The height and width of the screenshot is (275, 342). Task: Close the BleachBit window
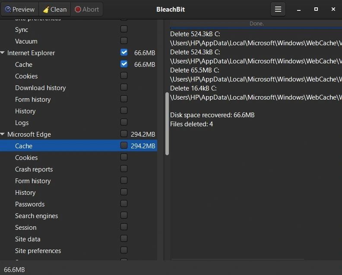click(x=333, y=9)
